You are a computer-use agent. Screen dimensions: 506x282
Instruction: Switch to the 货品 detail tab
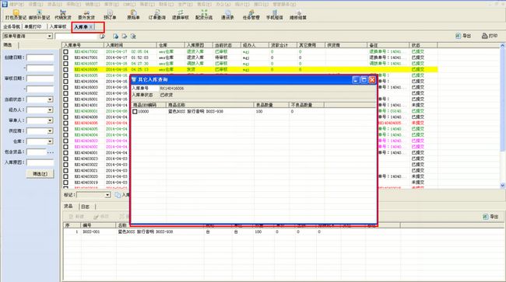coord(68,206)
